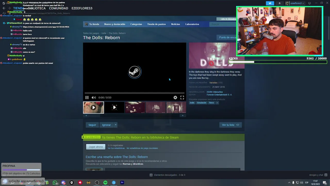Viewport: 330px width, 186px height.
Task: Click the Seguir button
Action: [x=92, y=125]
